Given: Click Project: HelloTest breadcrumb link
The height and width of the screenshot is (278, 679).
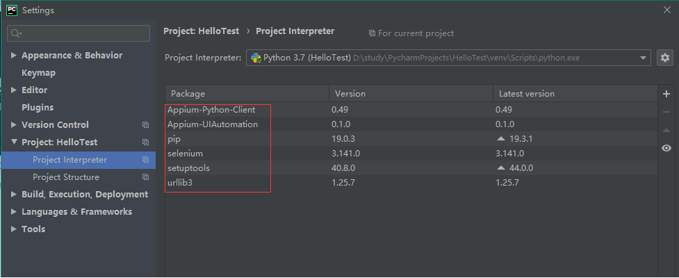Looking at the screenshot, I should [201, 31].
